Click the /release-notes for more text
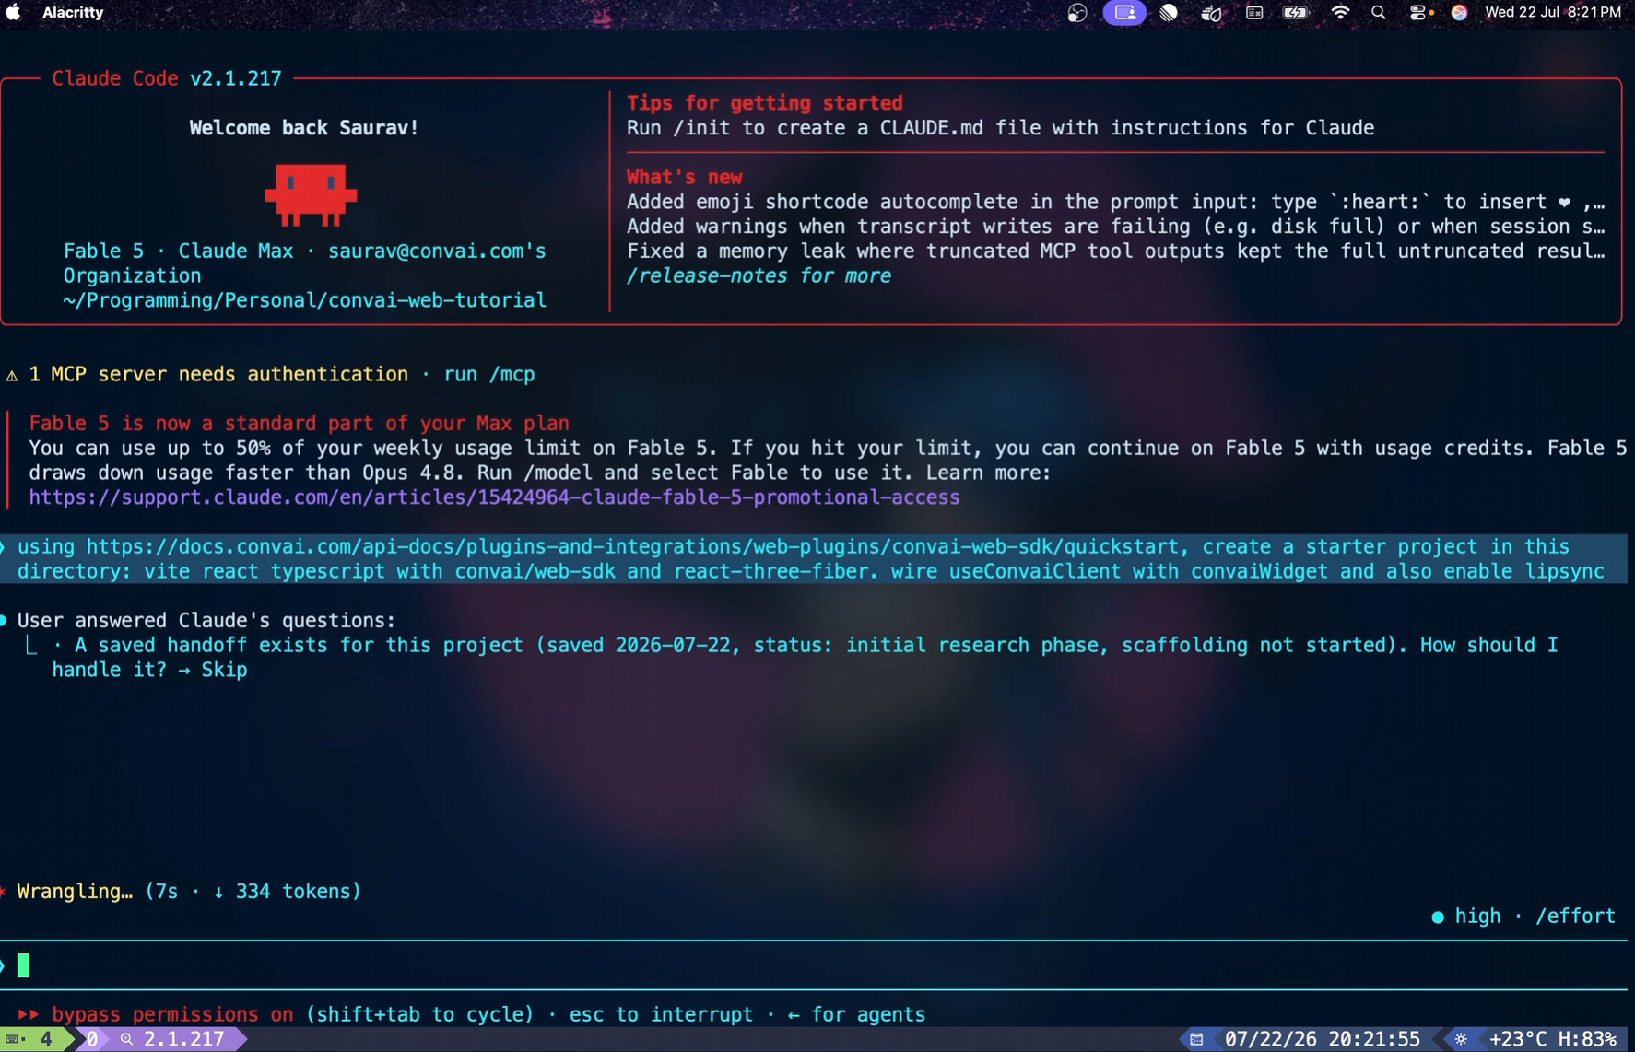1635x1052 pixels. [x=759, y=275]
